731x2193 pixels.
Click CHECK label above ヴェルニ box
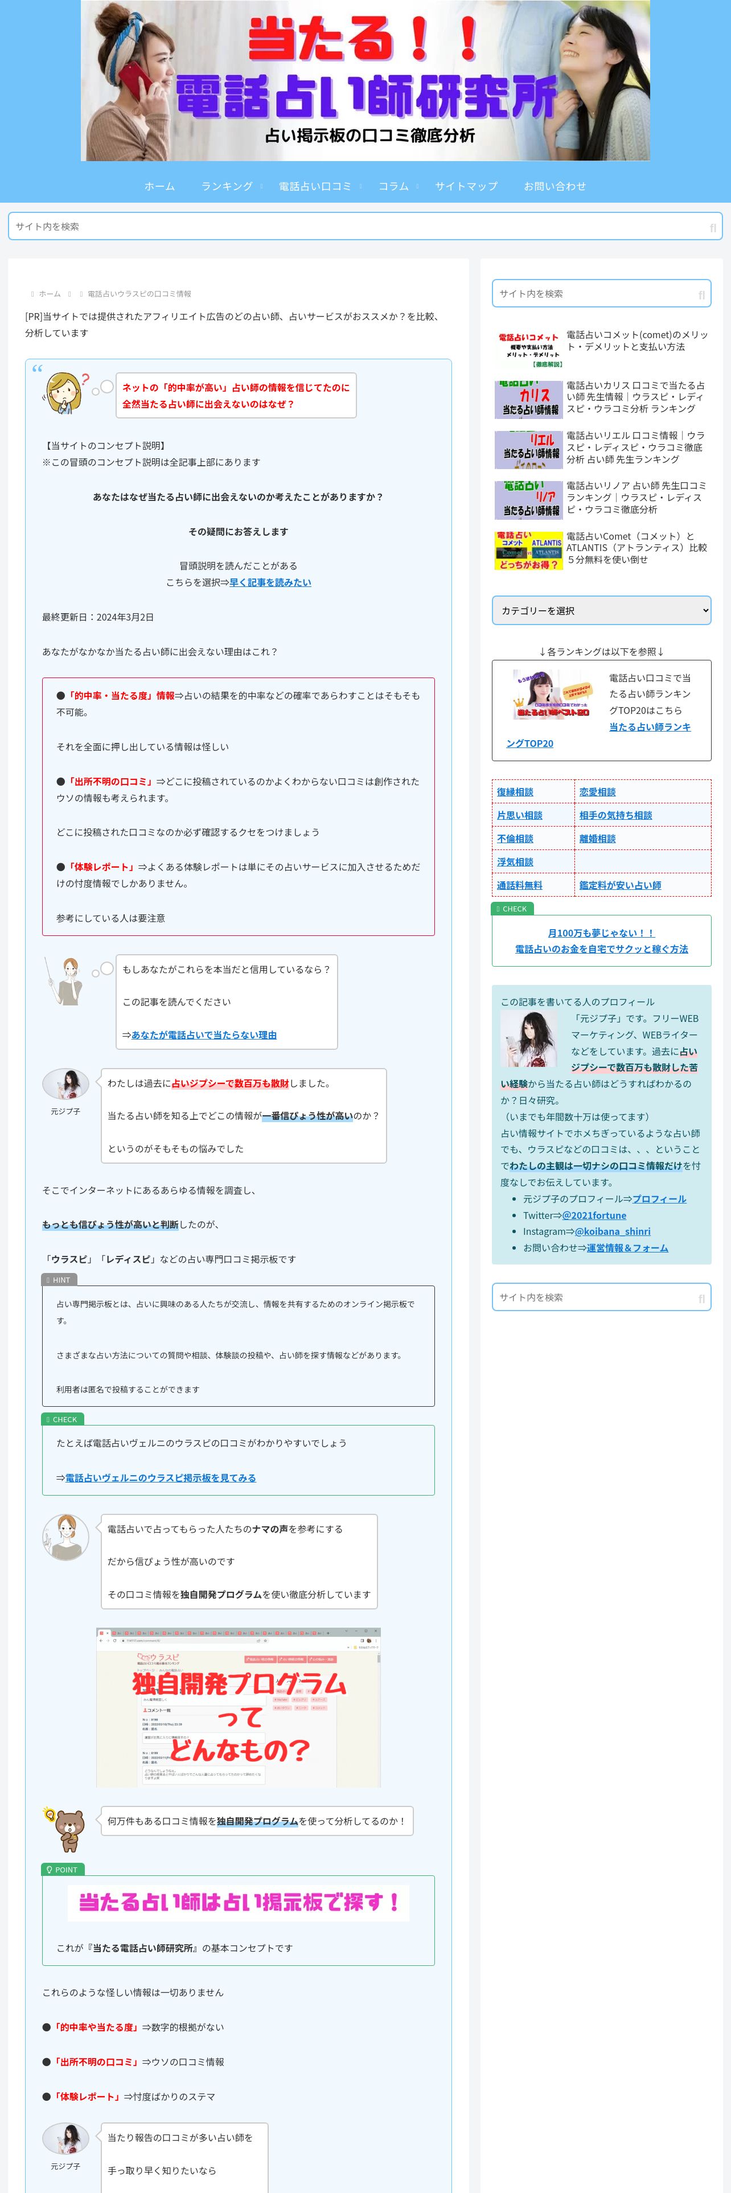pyautogui.click(x=63, y=1419)
